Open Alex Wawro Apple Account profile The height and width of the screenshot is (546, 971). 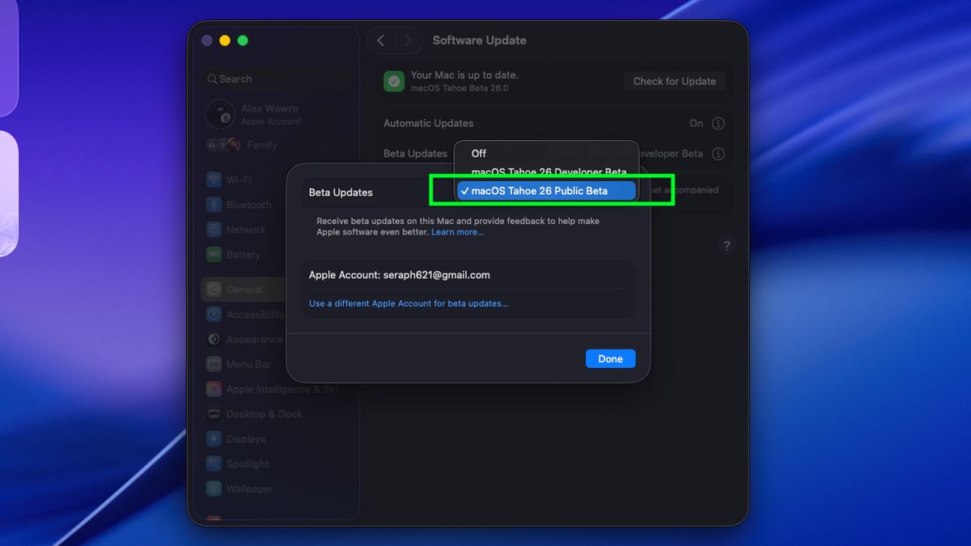[x=269, y=114]
